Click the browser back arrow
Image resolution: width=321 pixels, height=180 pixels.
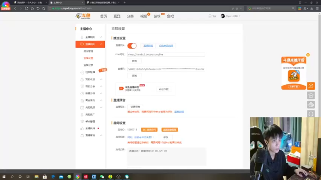click(15, 8)
